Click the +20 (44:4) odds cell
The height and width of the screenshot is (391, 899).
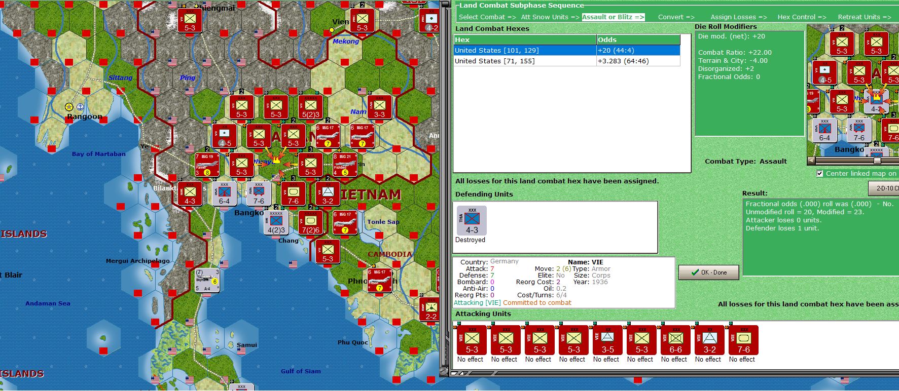coord(638,50)
